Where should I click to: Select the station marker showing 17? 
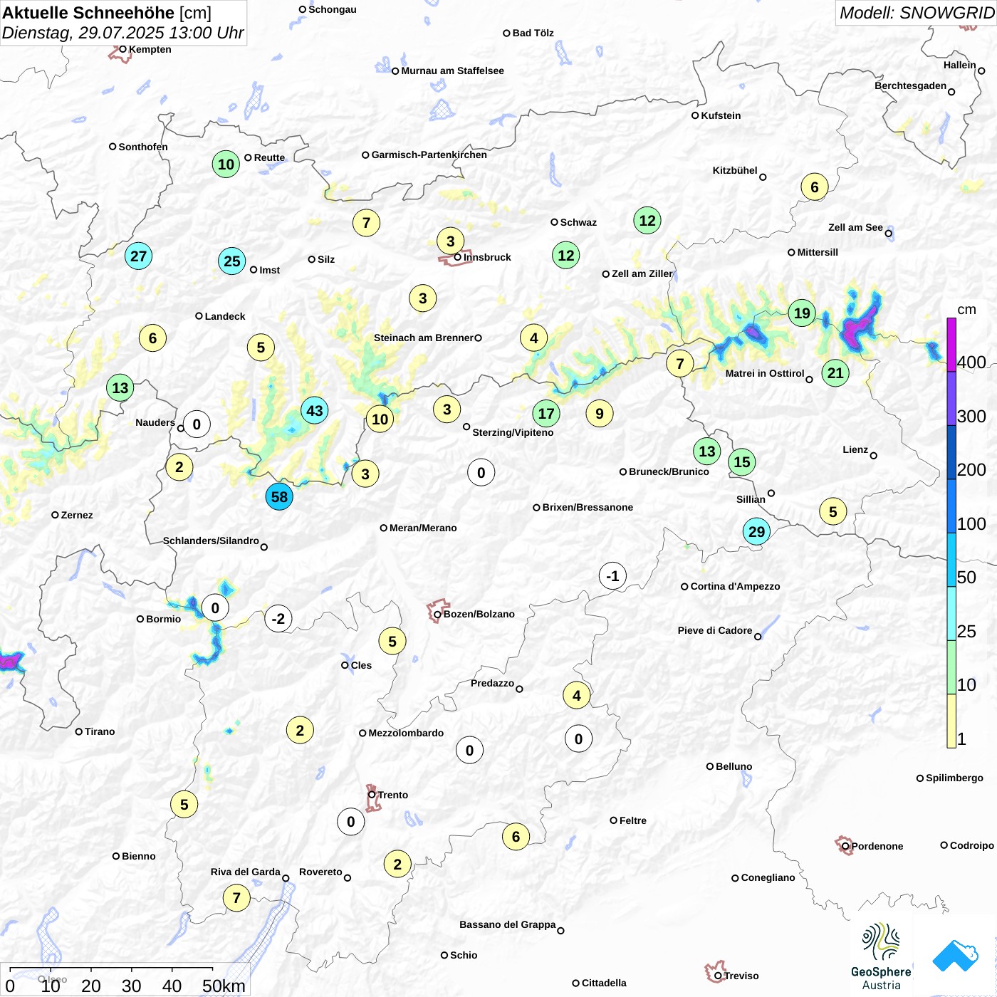pyautogui.click(x=546, y=413)
